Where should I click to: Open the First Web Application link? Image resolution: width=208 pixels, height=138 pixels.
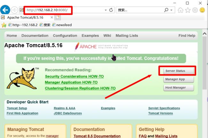22,113
